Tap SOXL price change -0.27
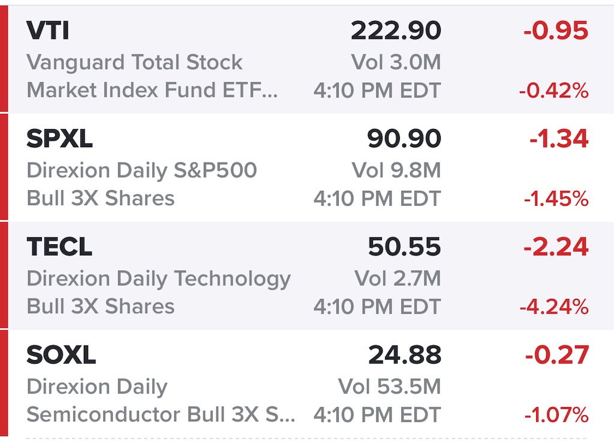The width and height of the screenshot is (614, 444). [x=557, y=355]
